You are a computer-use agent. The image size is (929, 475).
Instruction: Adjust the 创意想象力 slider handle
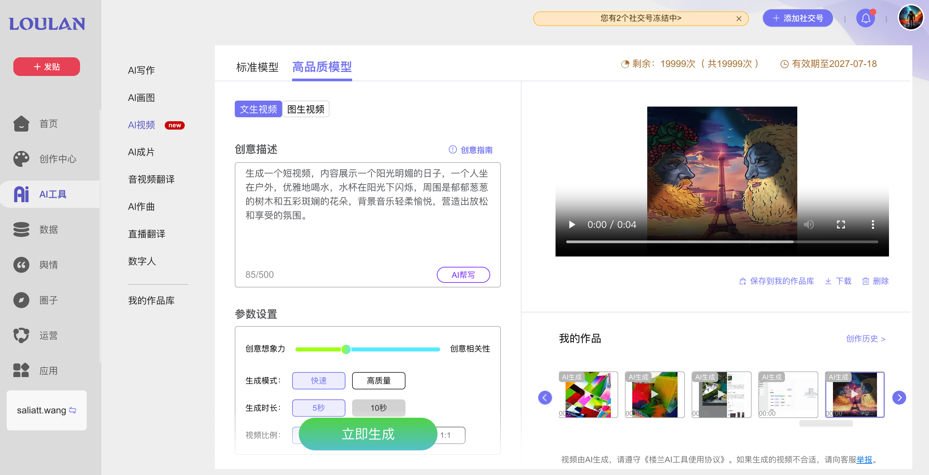click(346, 349)
